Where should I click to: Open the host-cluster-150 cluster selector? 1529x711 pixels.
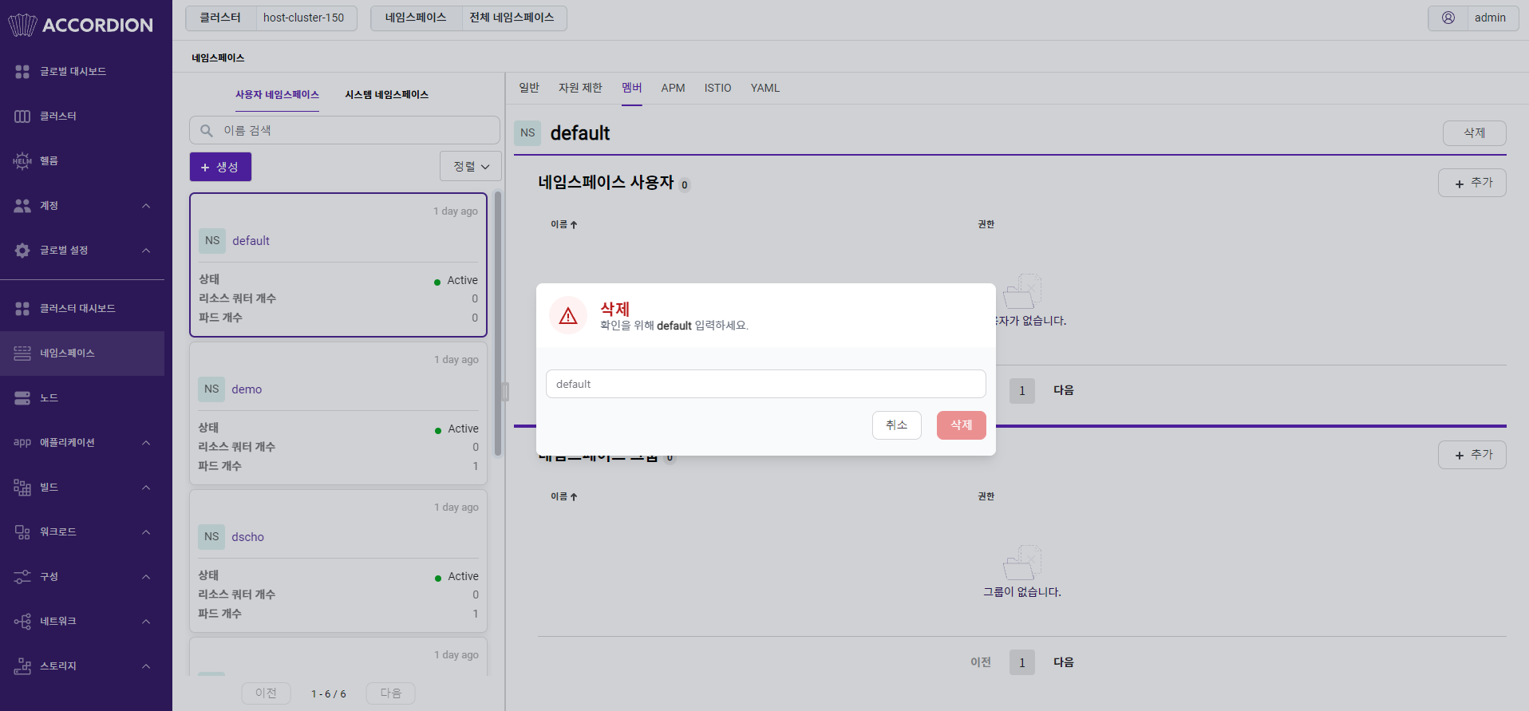pos(271,18)
